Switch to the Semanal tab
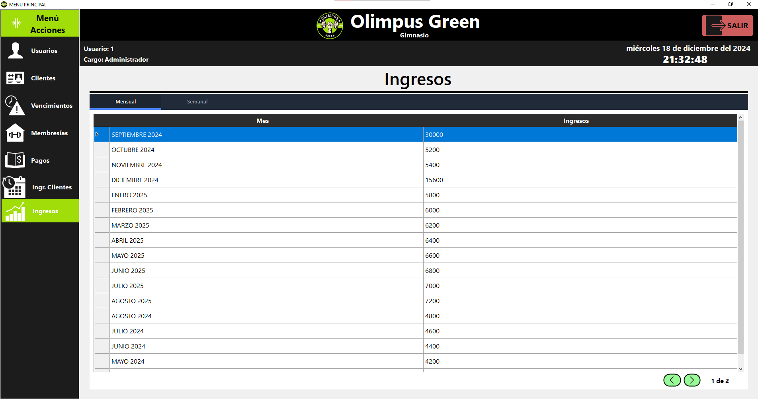Viewport: 758px width, 399px height. click(x=197, y=101)
